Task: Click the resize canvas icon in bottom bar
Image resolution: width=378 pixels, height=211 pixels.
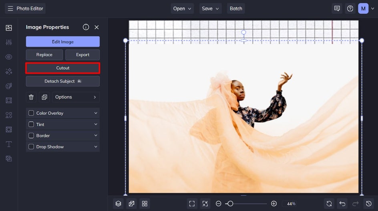Action: pyautogui.click(x=131, y=204)
